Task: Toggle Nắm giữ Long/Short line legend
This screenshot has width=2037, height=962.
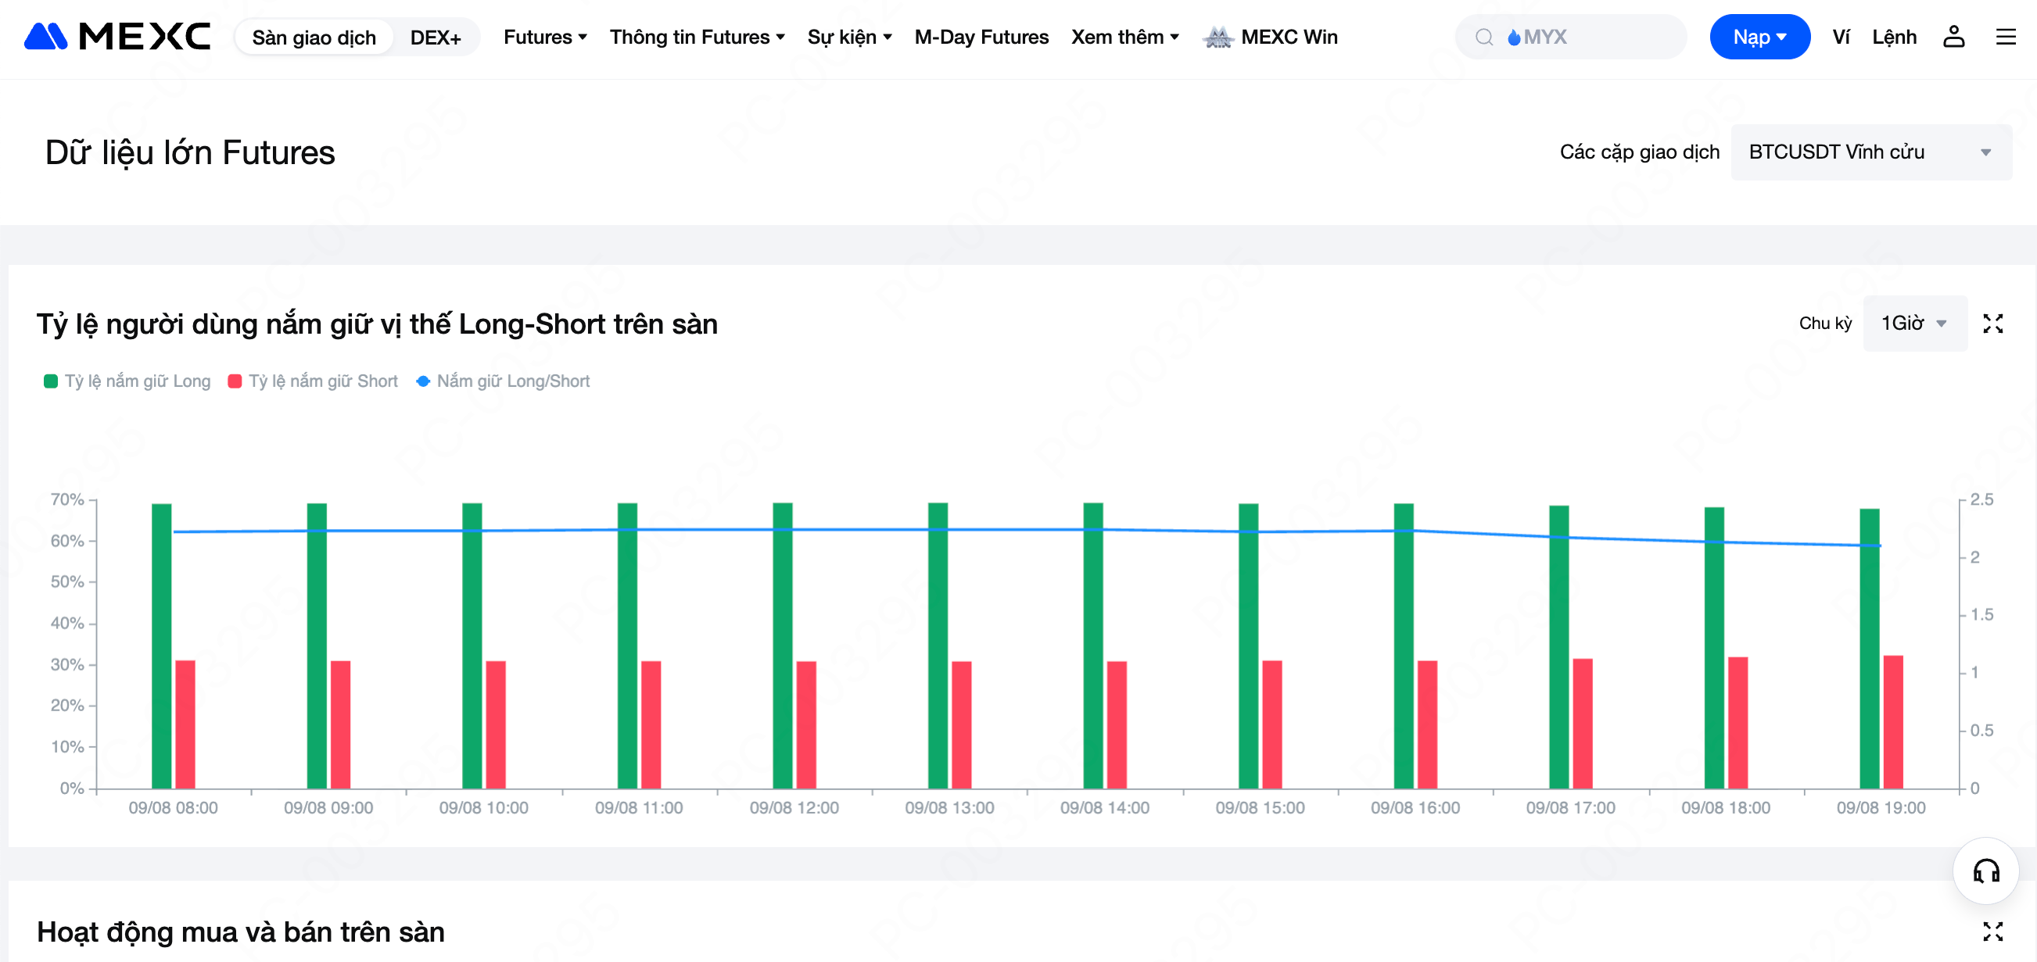Action: click(503, 381)
